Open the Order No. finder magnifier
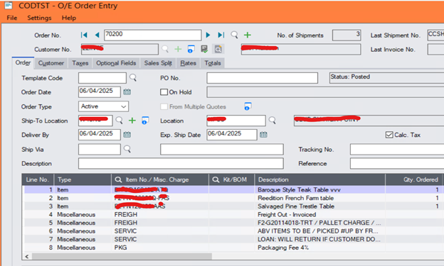This screenshot has width=444, height=266. pos(234,35)
